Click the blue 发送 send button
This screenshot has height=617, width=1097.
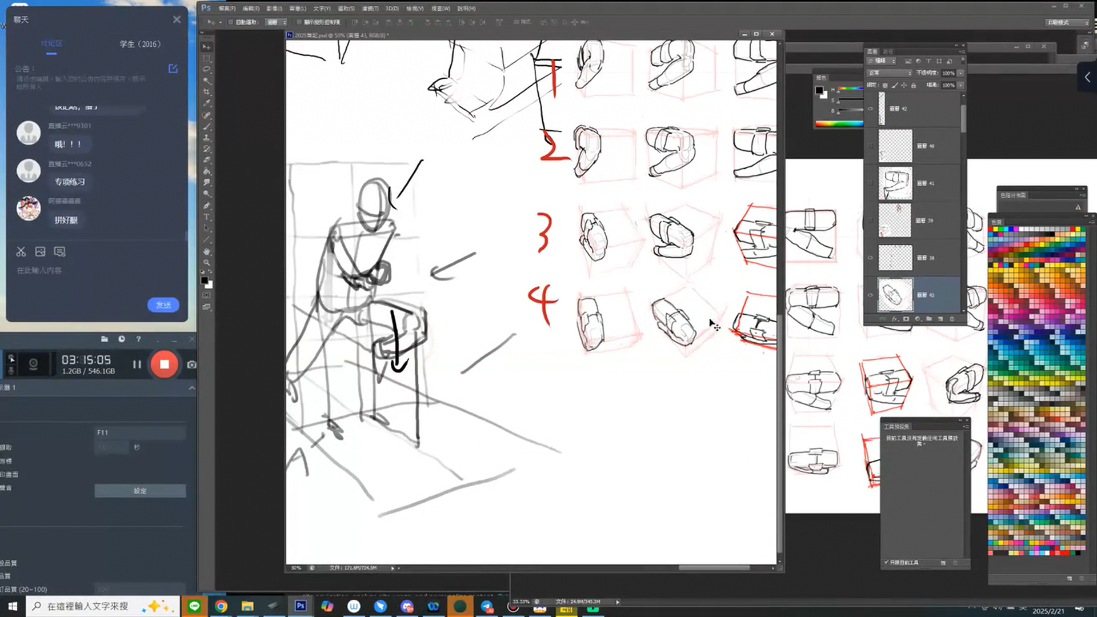(x=163, y=305)
